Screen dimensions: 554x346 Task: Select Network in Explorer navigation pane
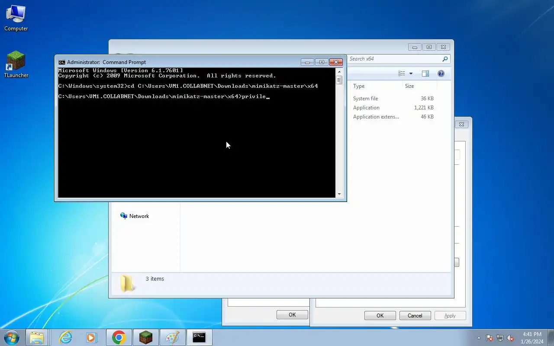coord(135,216)
